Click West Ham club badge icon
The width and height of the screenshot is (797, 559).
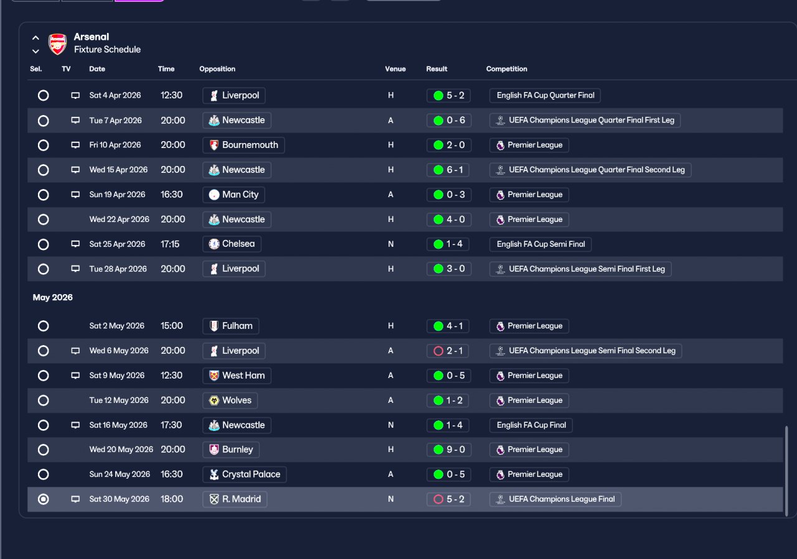click(x=214, y=376)
